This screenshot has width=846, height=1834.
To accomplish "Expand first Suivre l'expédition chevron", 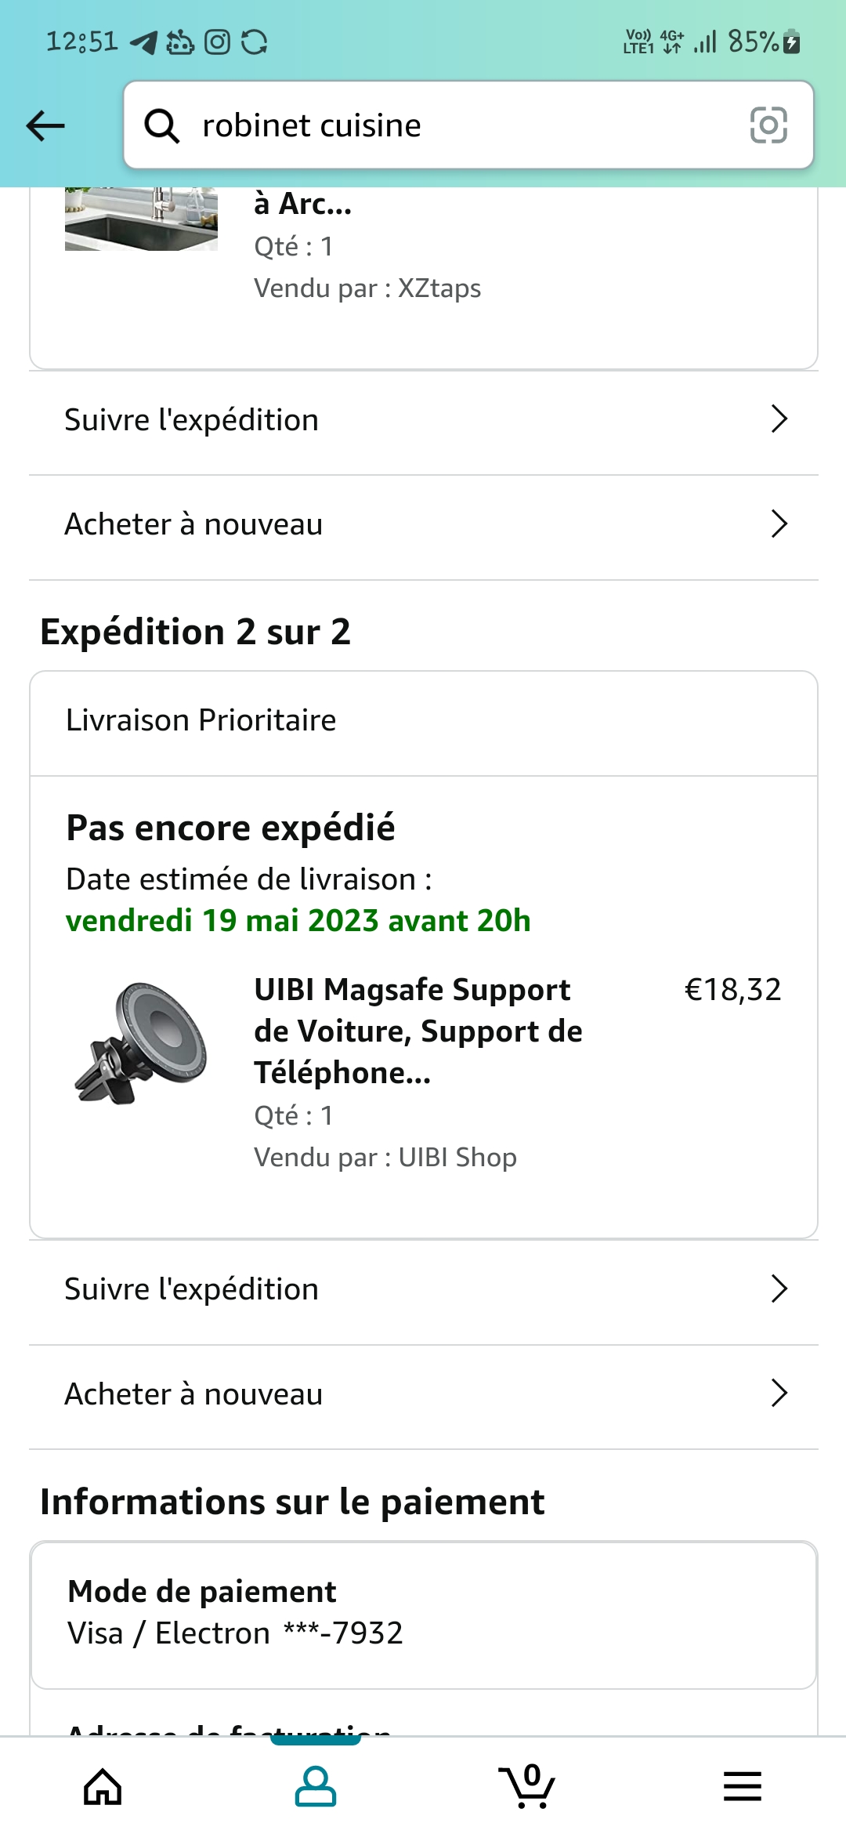I will [x=779, y=419].
